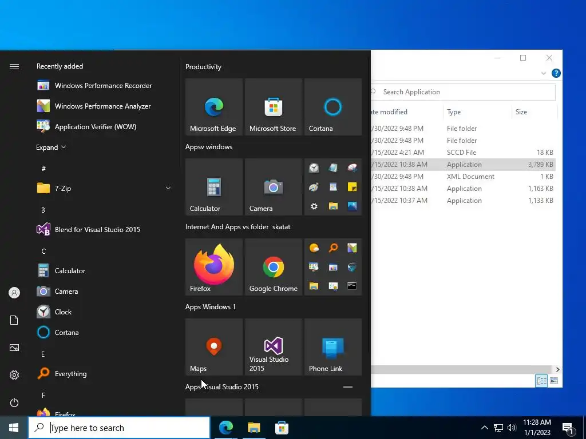Open Settings gear in Start left rail
The height and width of the screenshot is (439, 586).
14,375
